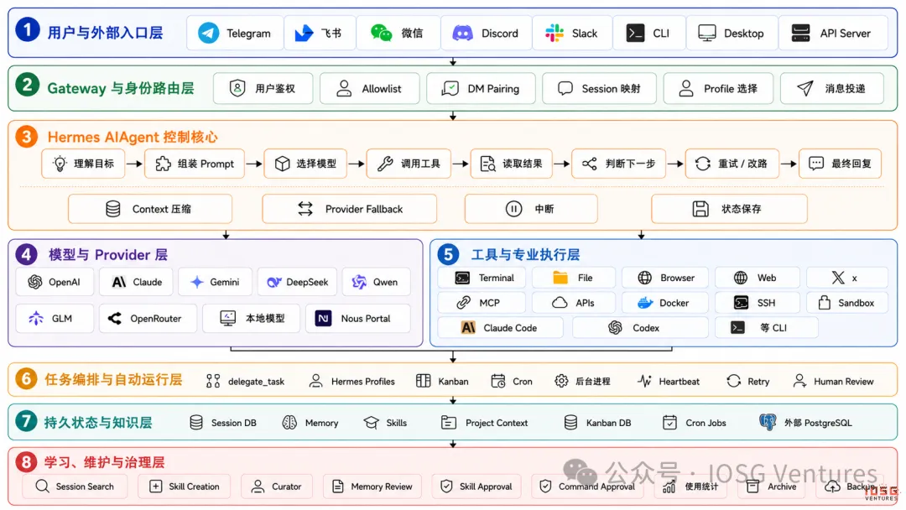Select the 本地模型 box
The image size is (906, 510).
point(251,318)
